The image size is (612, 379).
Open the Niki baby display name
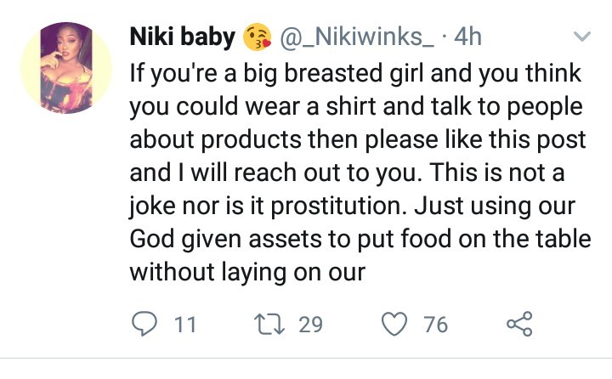coord(182,37)
